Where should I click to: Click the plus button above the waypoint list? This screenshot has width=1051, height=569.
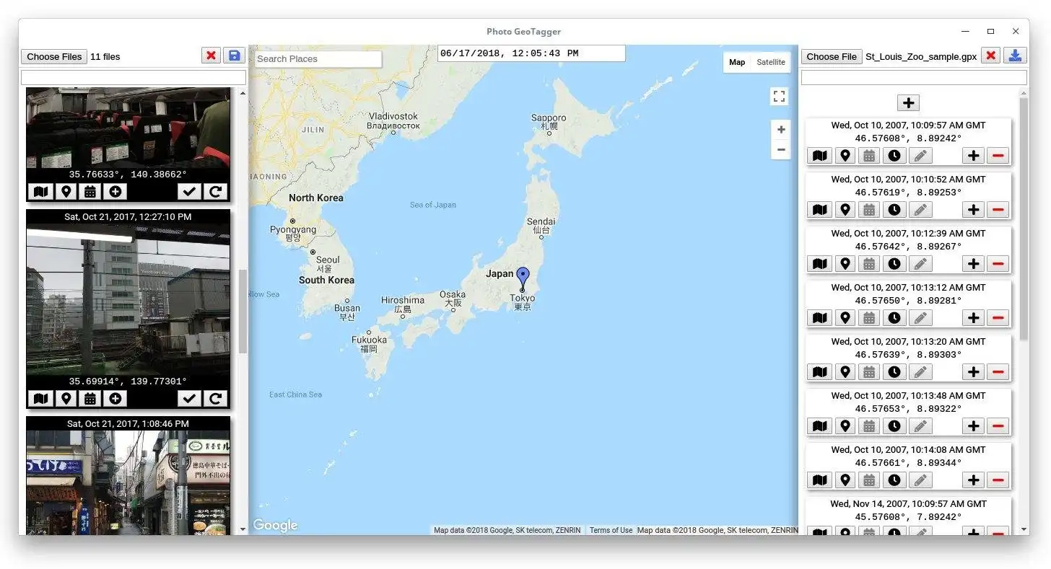909,102
